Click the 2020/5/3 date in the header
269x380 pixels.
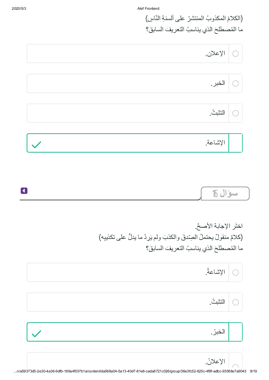[x=19, y=8]
